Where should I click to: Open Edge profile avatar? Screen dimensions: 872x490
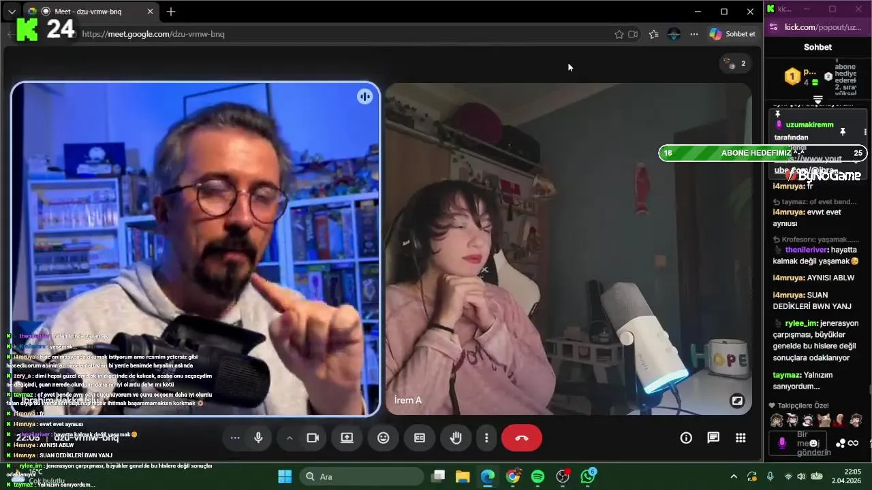coord(674,34)
